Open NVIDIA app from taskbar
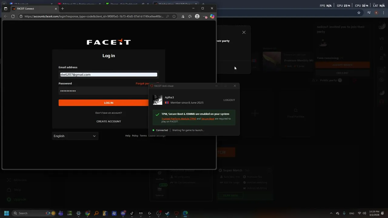The height and width of the screenshot is (218, 388). 69,213
